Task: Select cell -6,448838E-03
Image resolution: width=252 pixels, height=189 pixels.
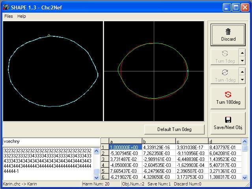Action: pos(192,159)
